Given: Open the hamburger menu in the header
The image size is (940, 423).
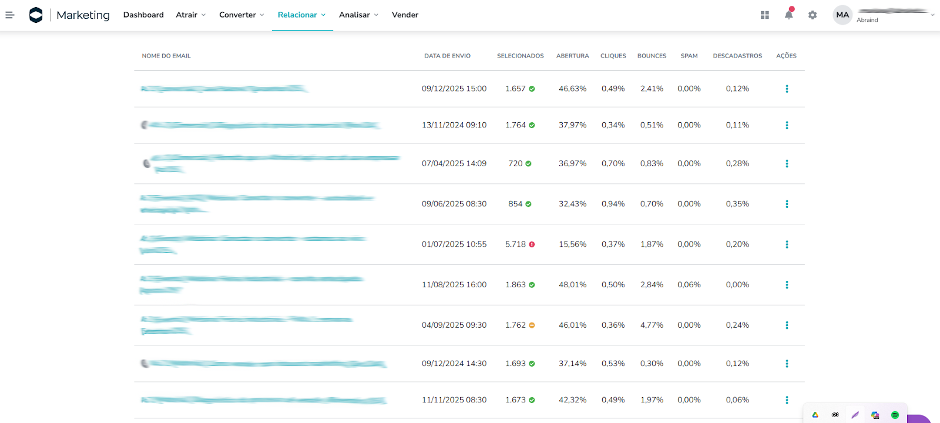Looking at the screenshot, I should (x=9, y=15).
